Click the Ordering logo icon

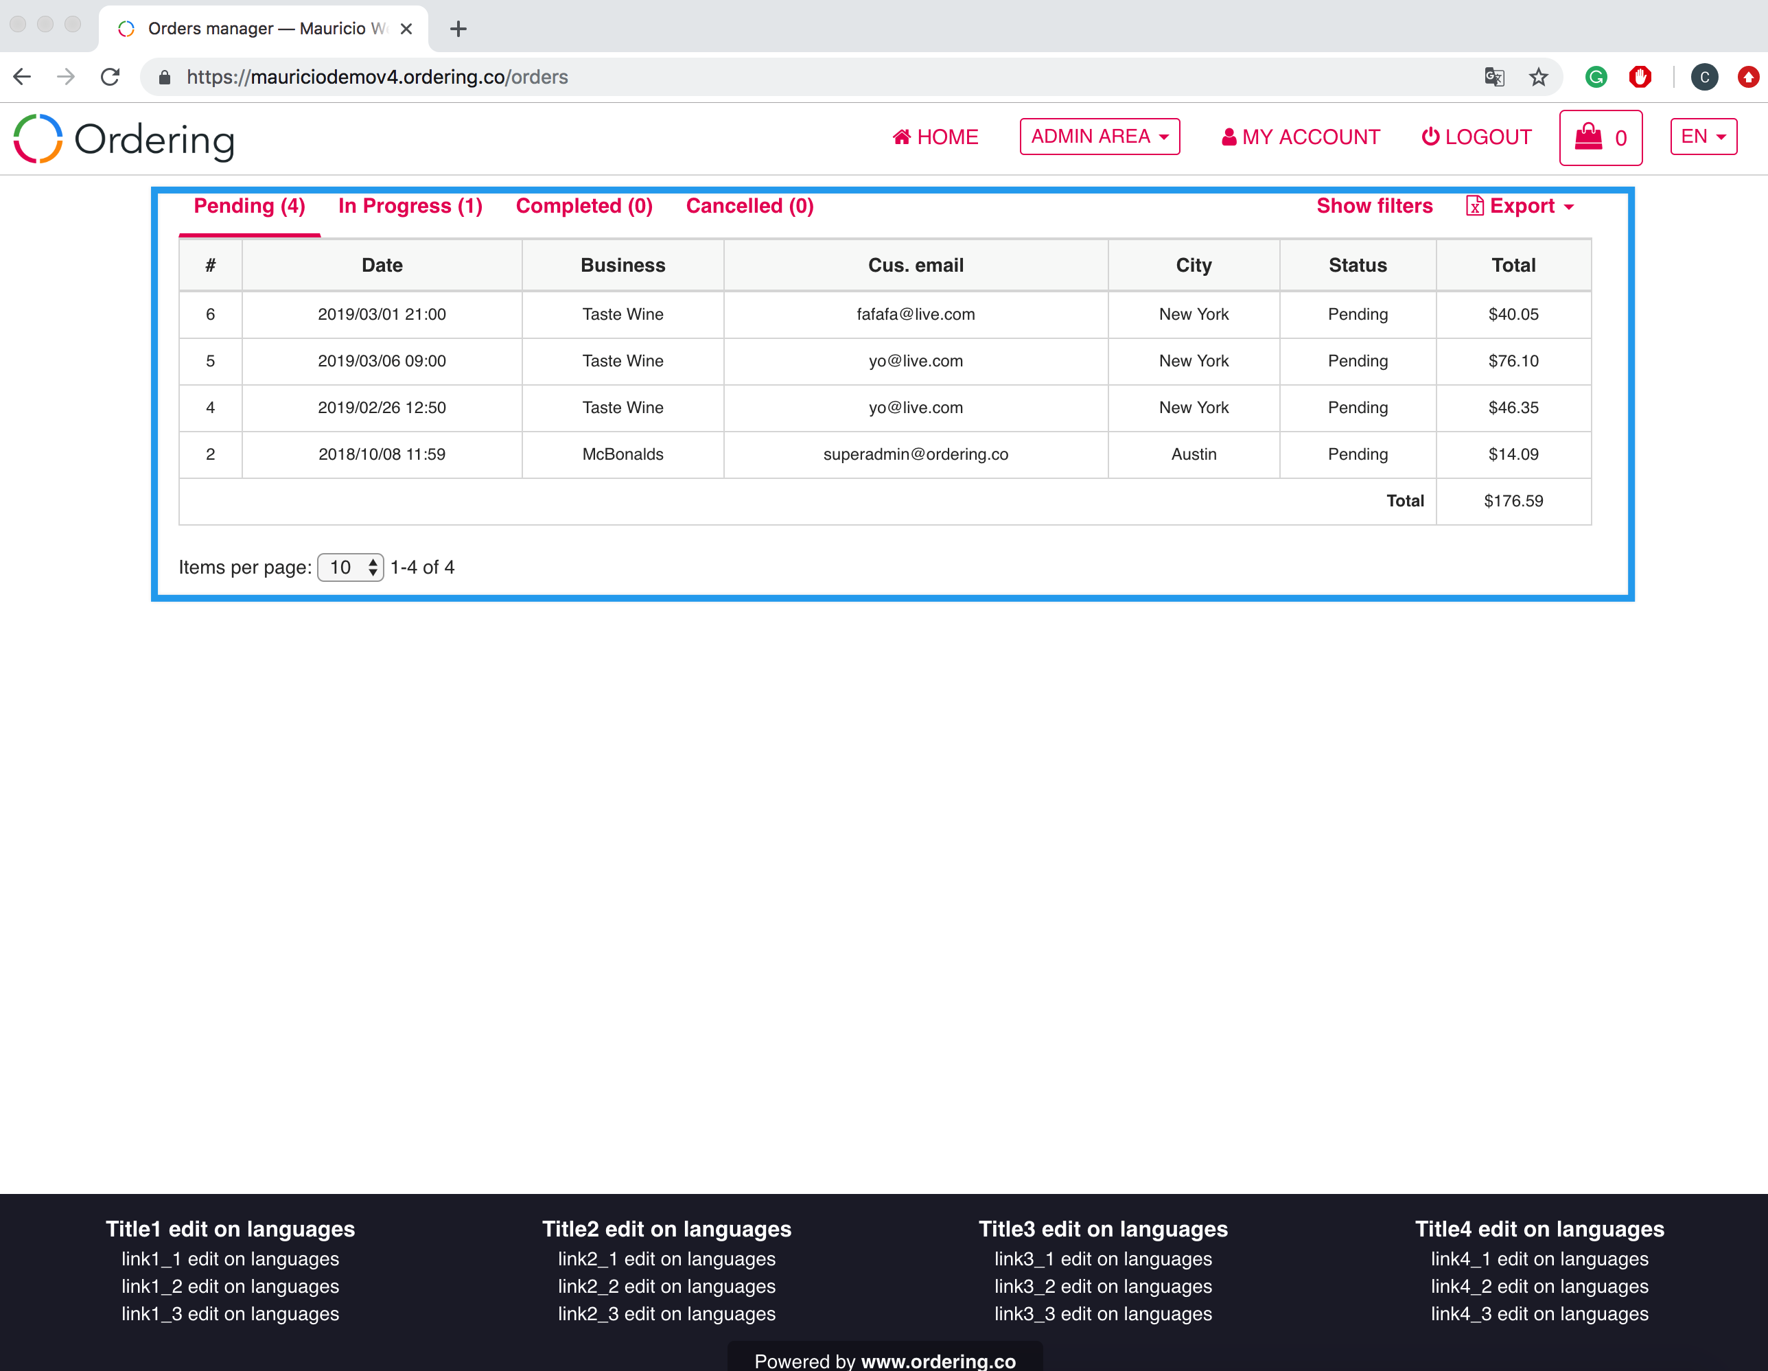tap(38, 139)
